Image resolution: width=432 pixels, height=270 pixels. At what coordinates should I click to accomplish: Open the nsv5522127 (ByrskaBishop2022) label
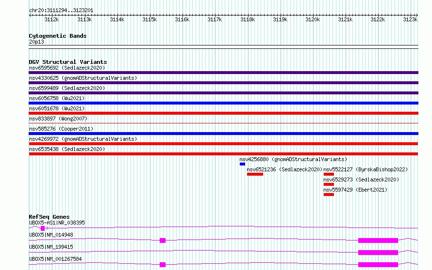tap(366, 169)
